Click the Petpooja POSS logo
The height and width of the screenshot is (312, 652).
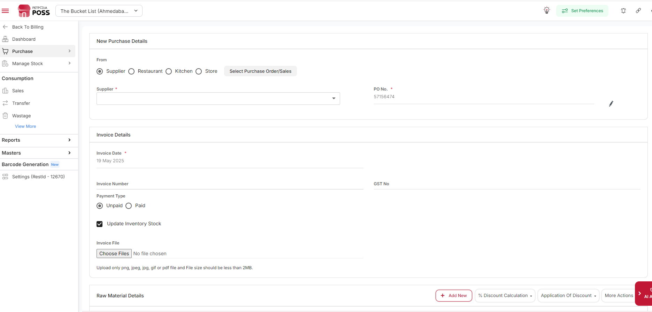34,11
